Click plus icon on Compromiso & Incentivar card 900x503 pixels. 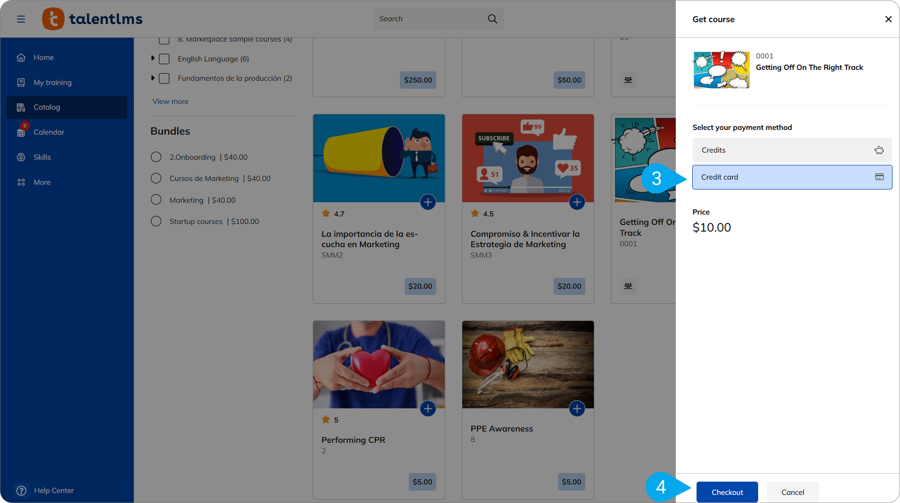pos(577,202)
